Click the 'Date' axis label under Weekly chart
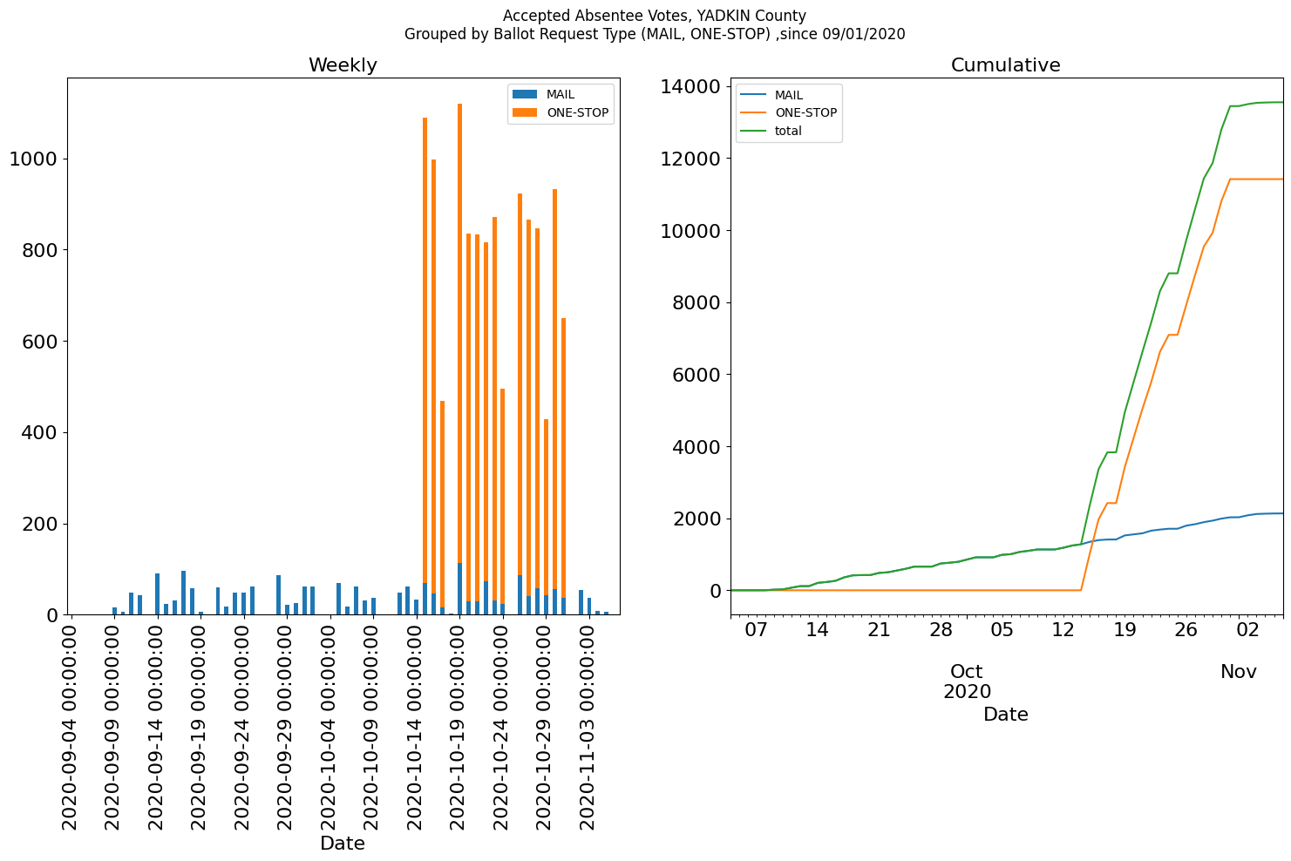 pyautogui.click(x=343, y=844)
